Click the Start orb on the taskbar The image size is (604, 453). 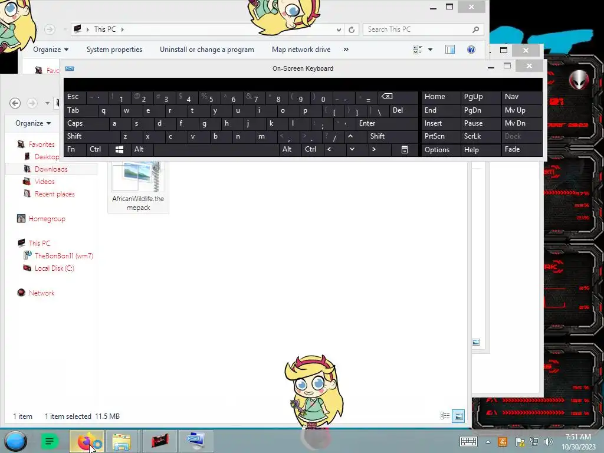coord(15,441)
